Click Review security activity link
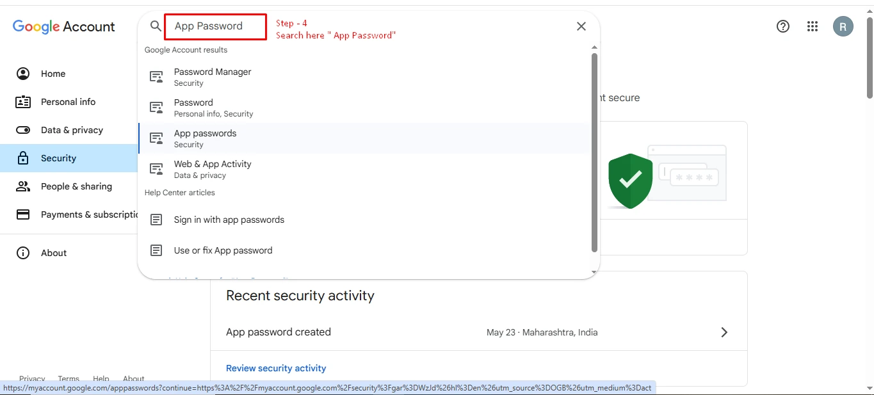The height and width of the screenshot is (395, 874). pyautogui.click(x=276, y=368)
